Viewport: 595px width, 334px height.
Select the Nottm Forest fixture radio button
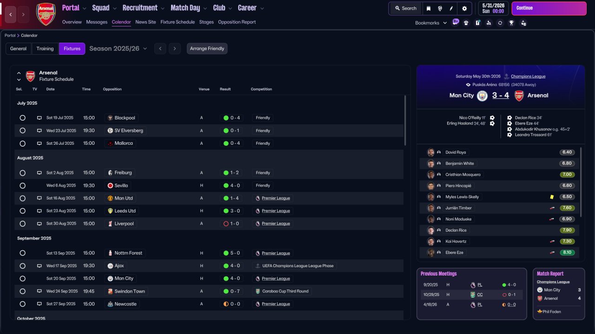pos(22,253)
